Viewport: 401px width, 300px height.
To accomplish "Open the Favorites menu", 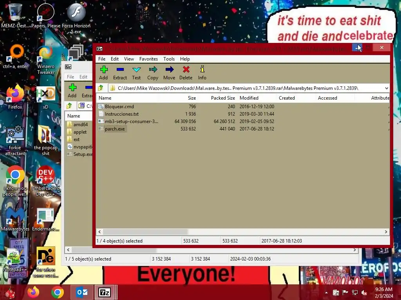I will [x=148, y=59].
